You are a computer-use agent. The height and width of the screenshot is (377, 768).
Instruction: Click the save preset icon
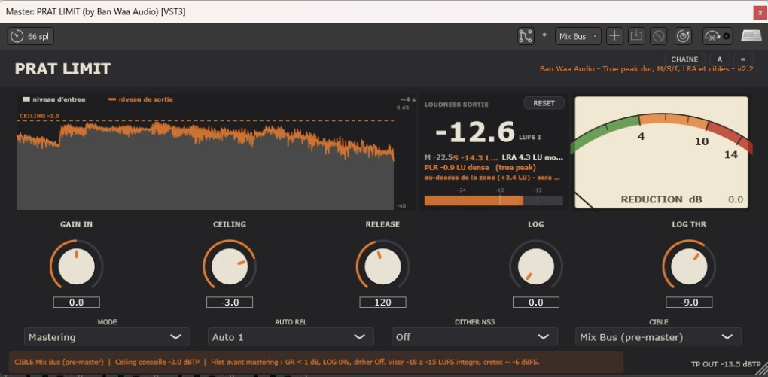[x=636, y=36]
